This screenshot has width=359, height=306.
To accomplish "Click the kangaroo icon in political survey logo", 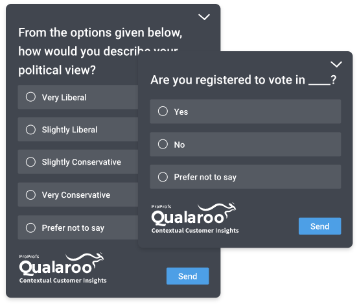I will click(85, 259).
